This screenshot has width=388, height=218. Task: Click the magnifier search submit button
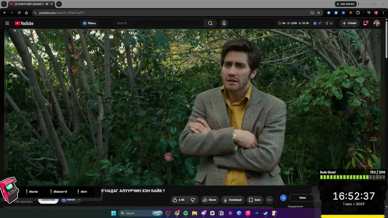(x=210, y=23)
